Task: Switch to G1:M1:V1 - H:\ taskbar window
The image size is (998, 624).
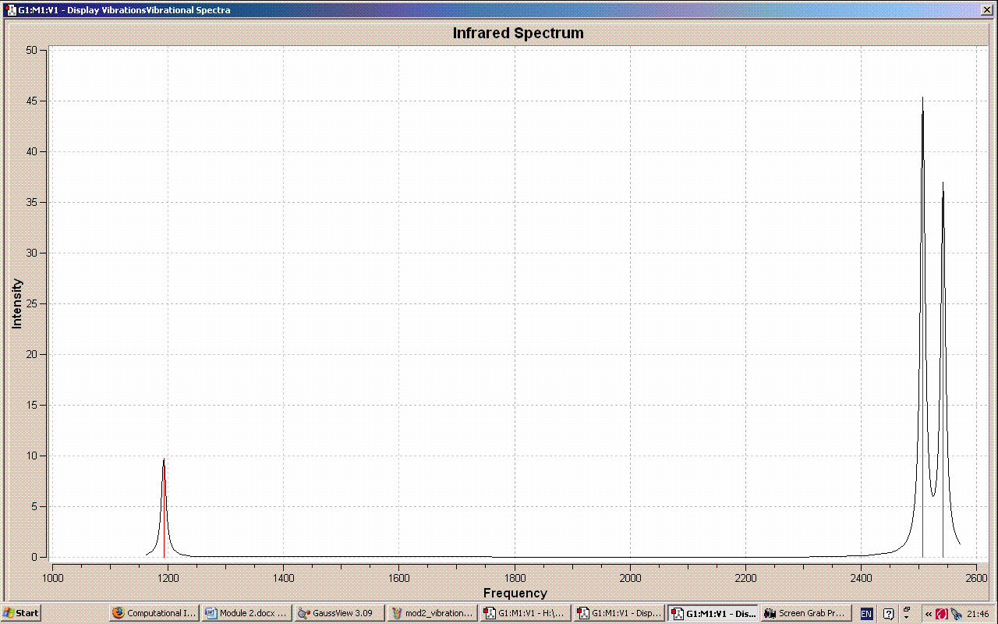Action: [x=525, y=613]
